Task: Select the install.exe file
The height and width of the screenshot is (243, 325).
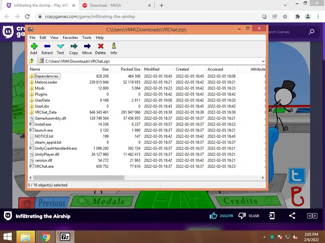Action: pos(43,124)
